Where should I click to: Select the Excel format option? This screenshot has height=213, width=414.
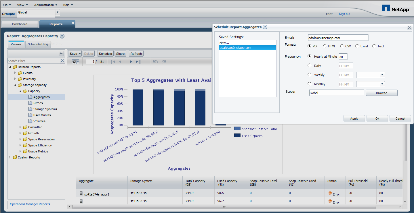click(357, 46)
